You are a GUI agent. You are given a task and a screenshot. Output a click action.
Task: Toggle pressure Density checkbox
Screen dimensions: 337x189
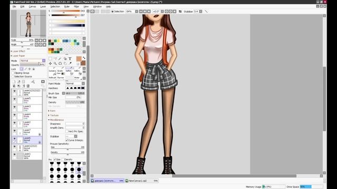63,160
